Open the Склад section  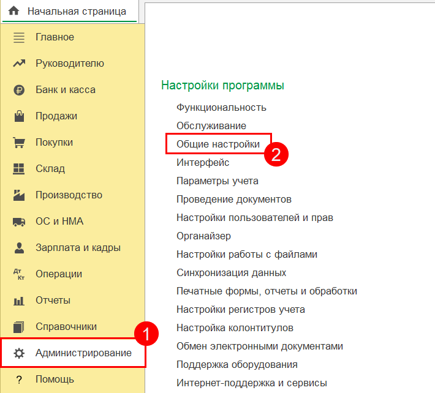pyautogui.click(x=50, y=169)
